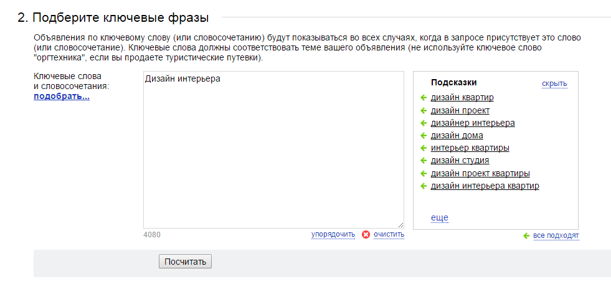Add дизайн дома using green arrow
The width and height of the screenshot is (611, 289).
[x=424, y=136]
